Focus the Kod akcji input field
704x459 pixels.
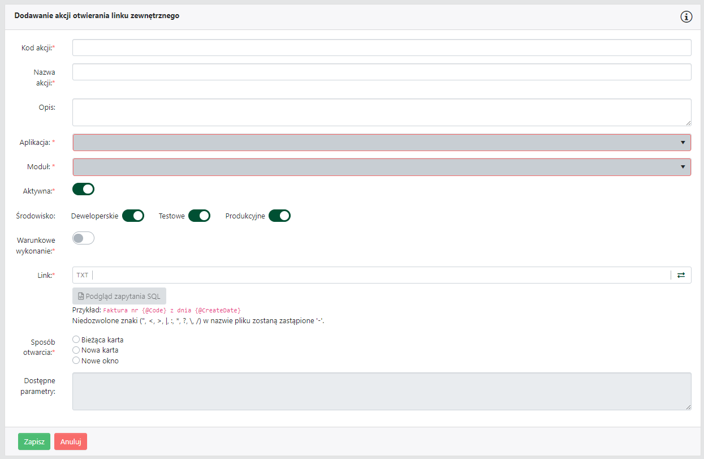click(382, 48)
